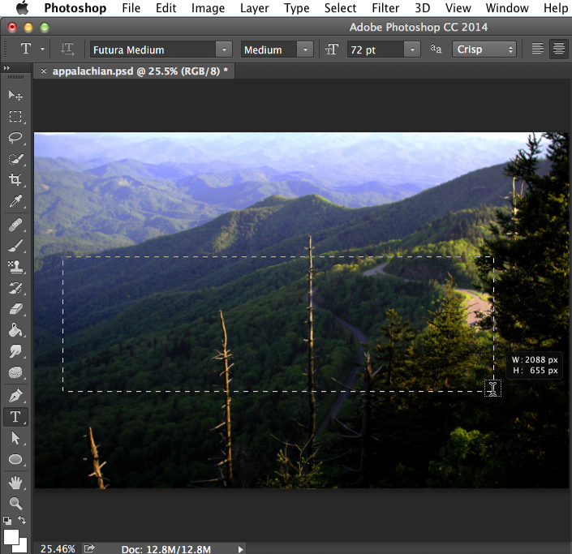
Task: Select the Sponge tool
Action: (x=15, y=373)
